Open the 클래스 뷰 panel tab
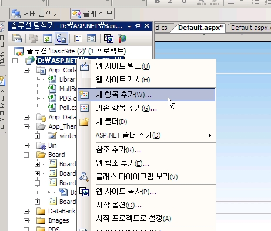This screenshot has width=271, height=231. [92, 14]
